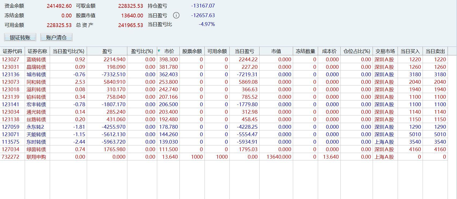This screenshot has width=457, height=199.
Task: Click market value 13640.000
Action: click(x=279, y=157)
